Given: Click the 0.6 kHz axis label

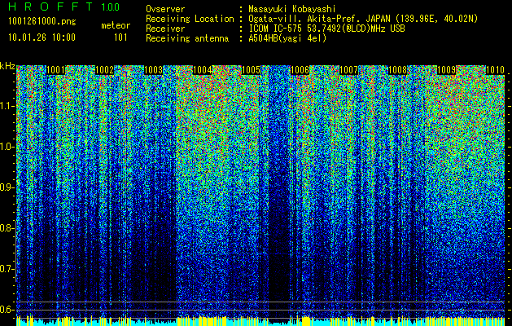Looking at the screenshot, I should tap(7, 310).
